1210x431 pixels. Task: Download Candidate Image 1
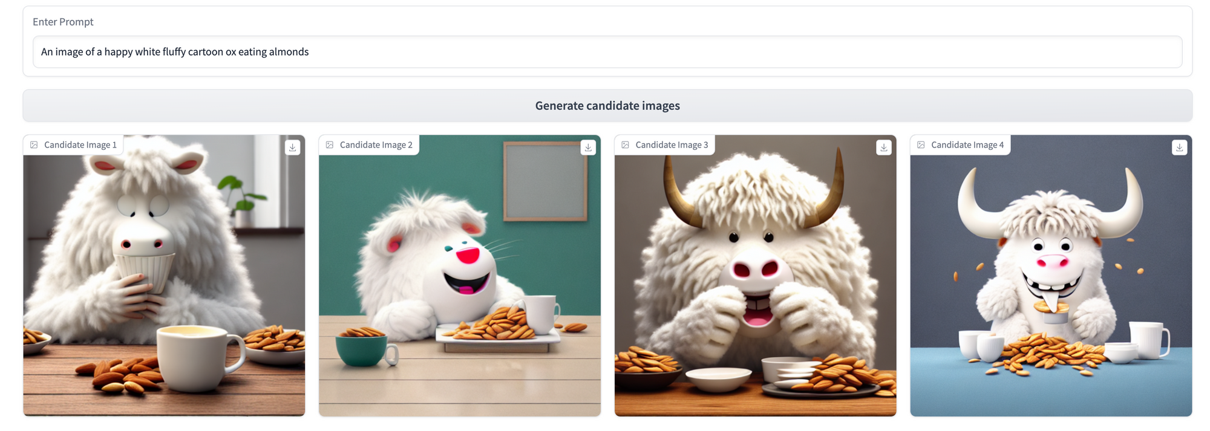[292, 147]
